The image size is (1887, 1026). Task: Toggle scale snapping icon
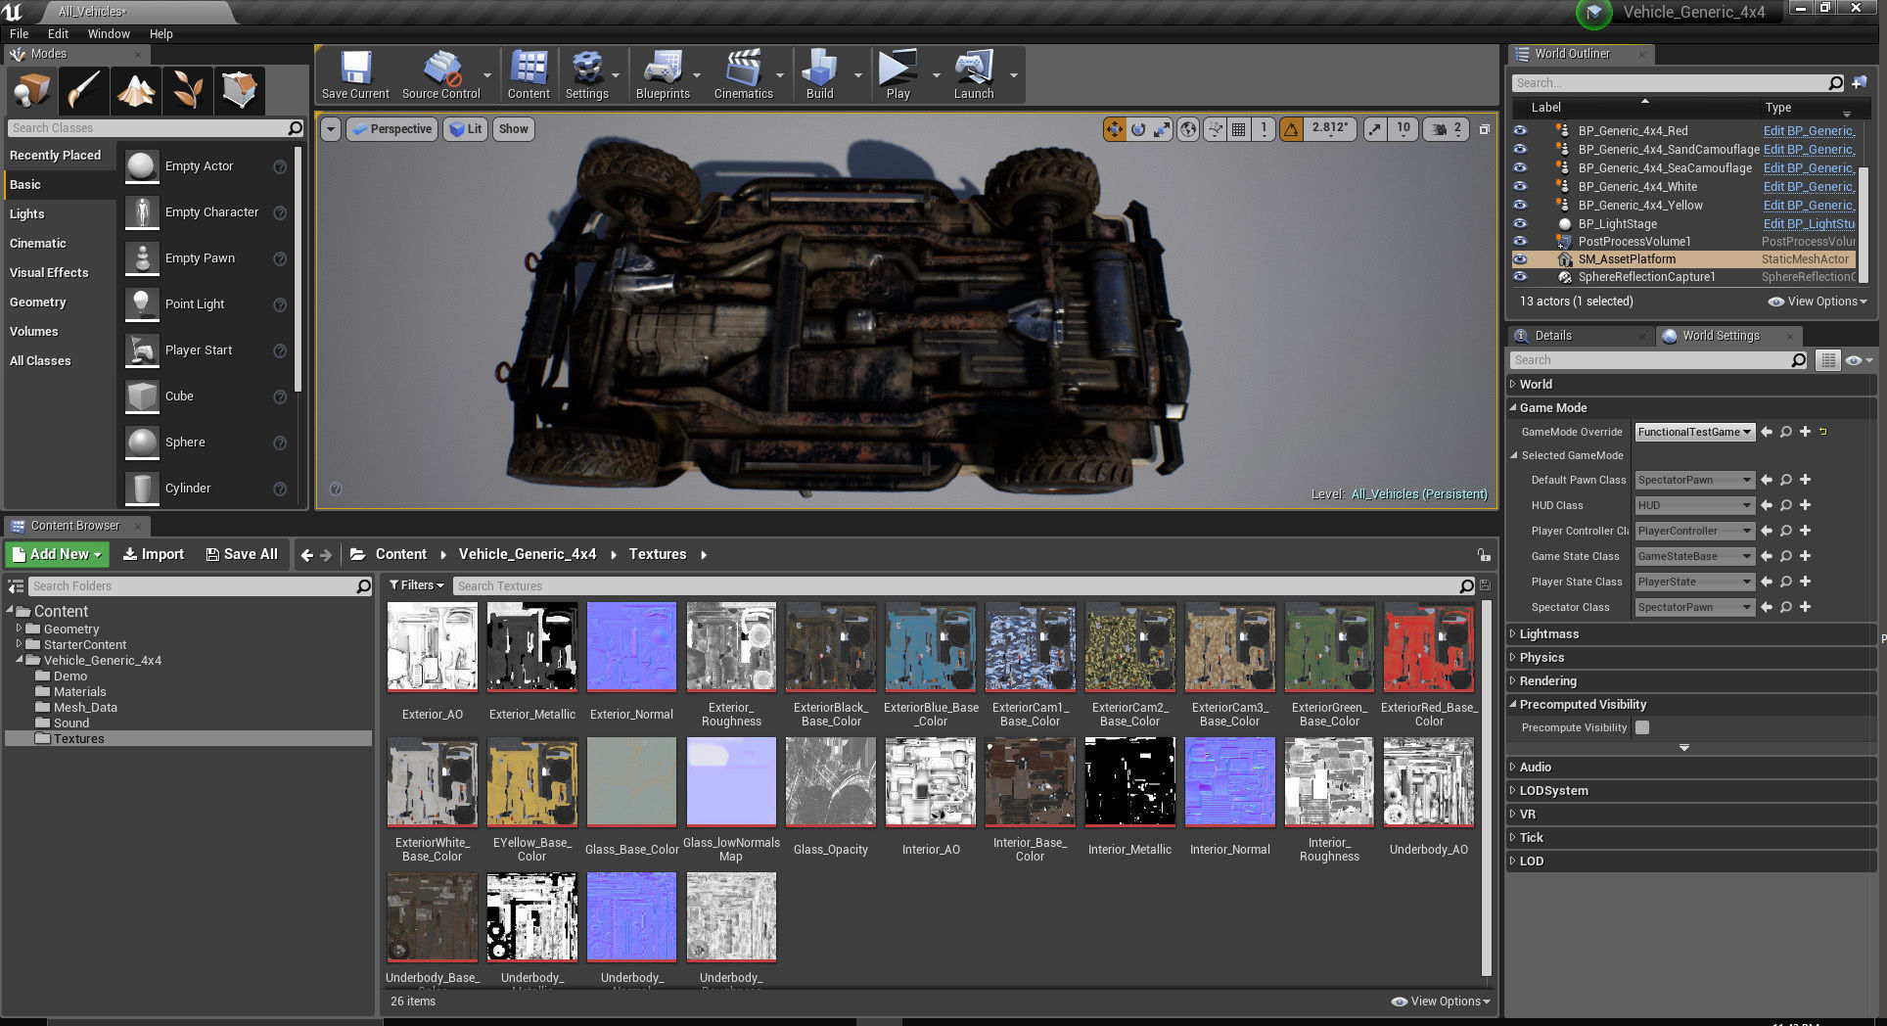tap(1375, 129)
